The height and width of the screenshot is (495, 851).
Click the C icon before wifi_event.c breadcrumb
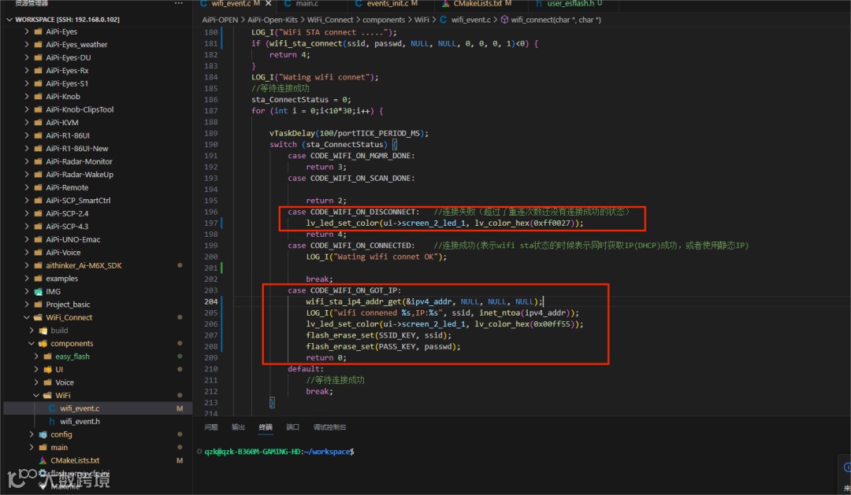(444, 20)
